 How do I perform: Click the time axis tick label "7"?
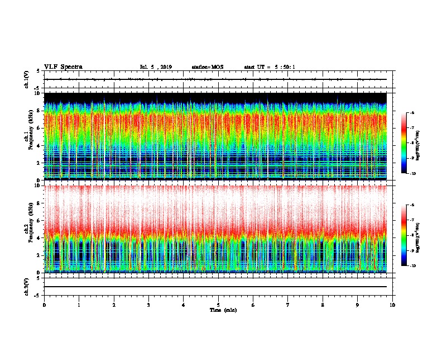pyautogui.click(x=288, y=305)
